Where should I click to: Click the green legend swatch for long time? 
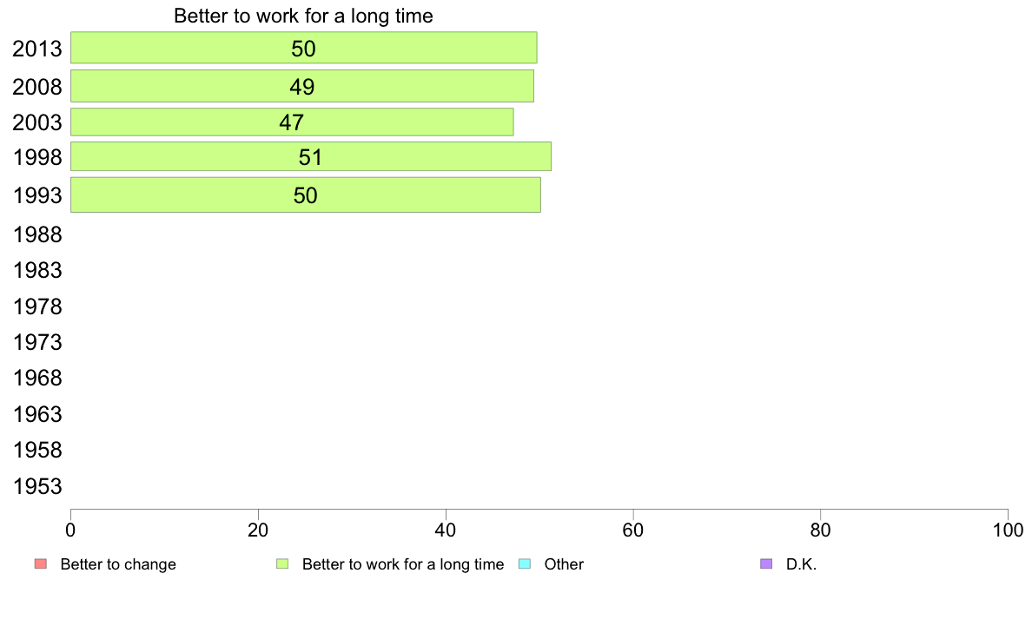coord(282,564)
